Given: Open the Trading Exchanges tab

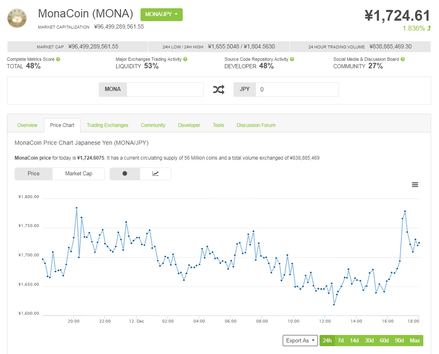Looking at the screenshot, I should pyautogui.click(x=107, y=125).
